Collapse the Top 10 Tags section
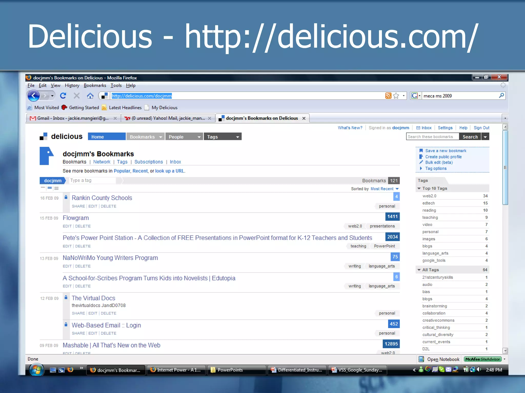525x393 pixels. [419, 188]
